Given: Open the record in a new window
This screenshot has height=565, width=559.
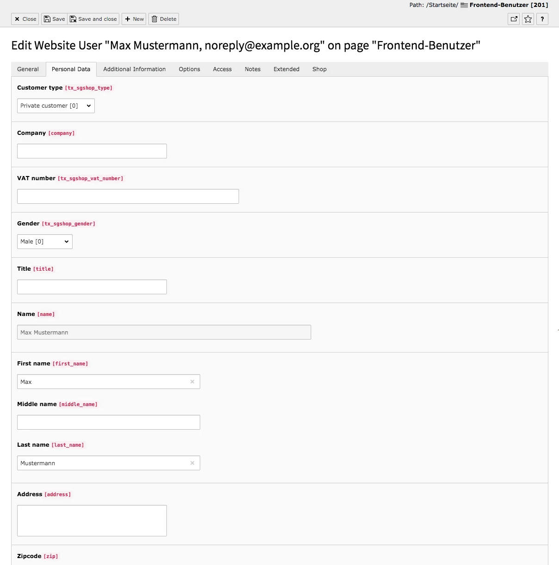Looking at the screenshot, I should pos(513,19).
